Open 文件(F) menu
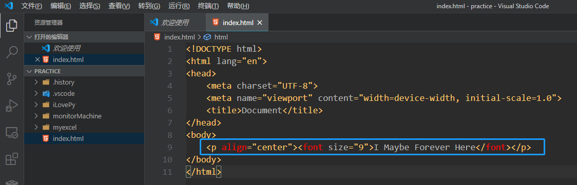577x185 pixels. coord(32,6)
